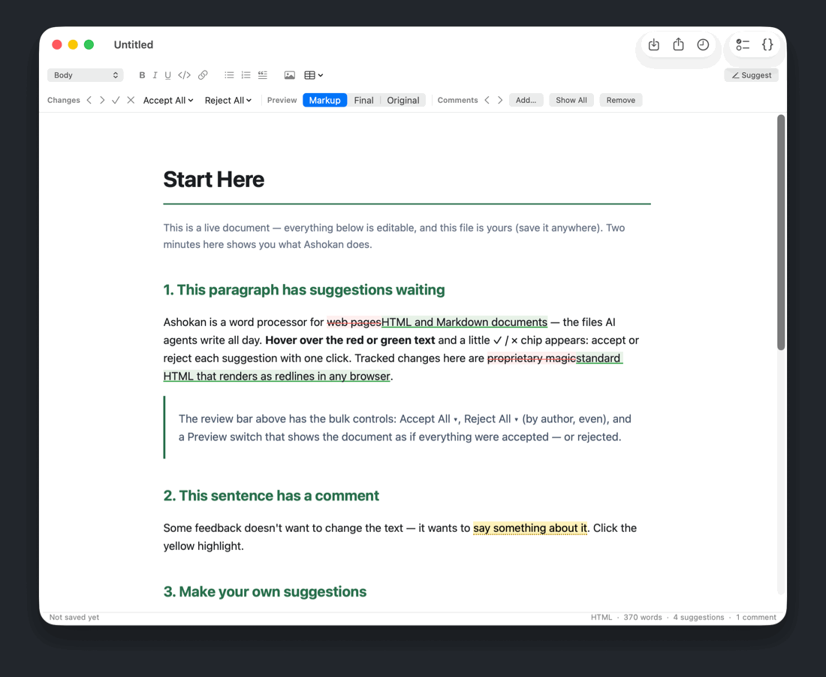The height and width of the screenshot is (677, 826).
Task: Apply bold formatting
Action: pyautogui.click(x=142, y=75)
